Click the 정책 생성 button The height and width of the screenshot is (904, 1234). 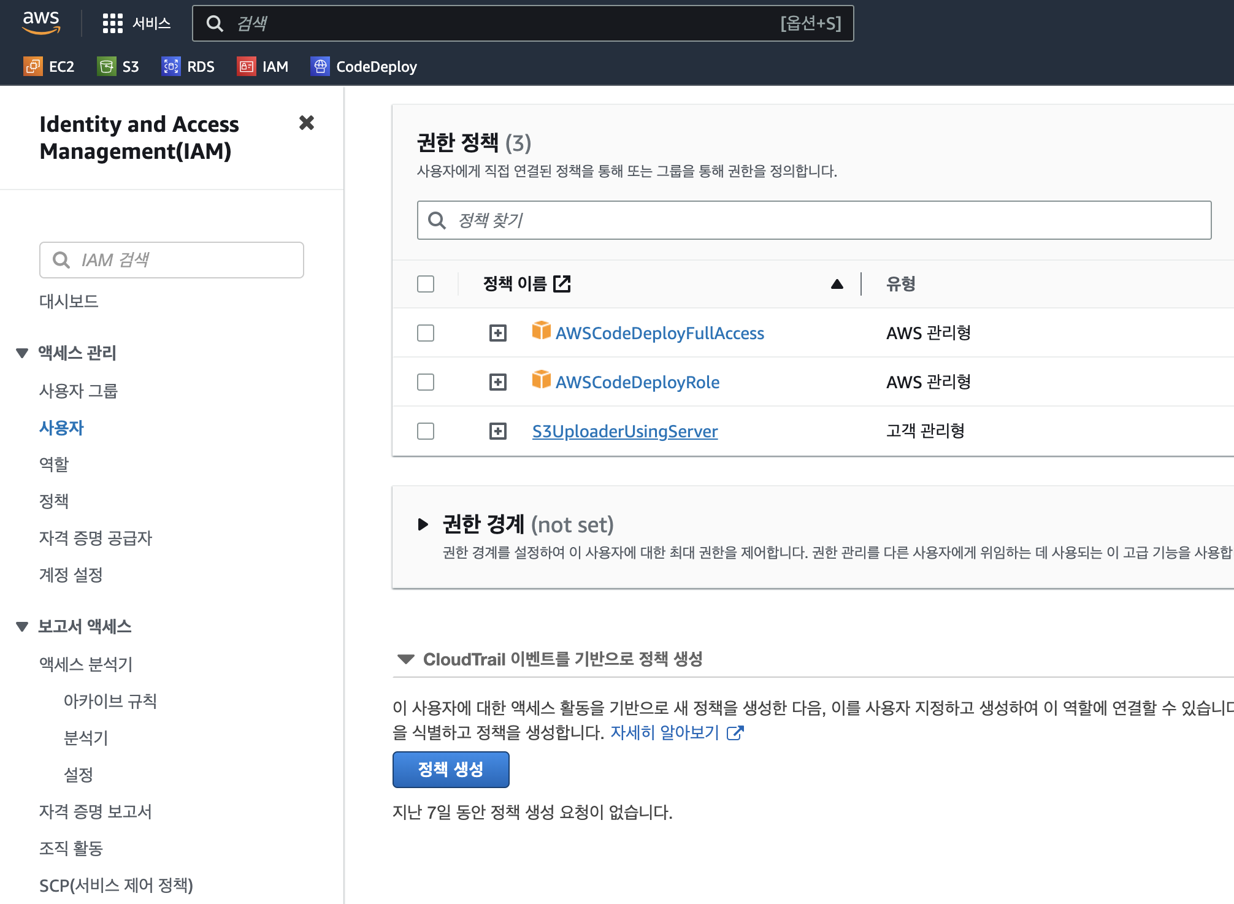pos(451,769)
